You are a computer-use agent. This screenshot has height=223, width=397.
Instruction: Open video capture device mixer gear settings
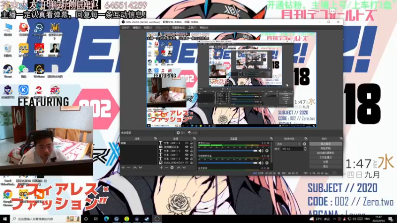pos(267,163)
